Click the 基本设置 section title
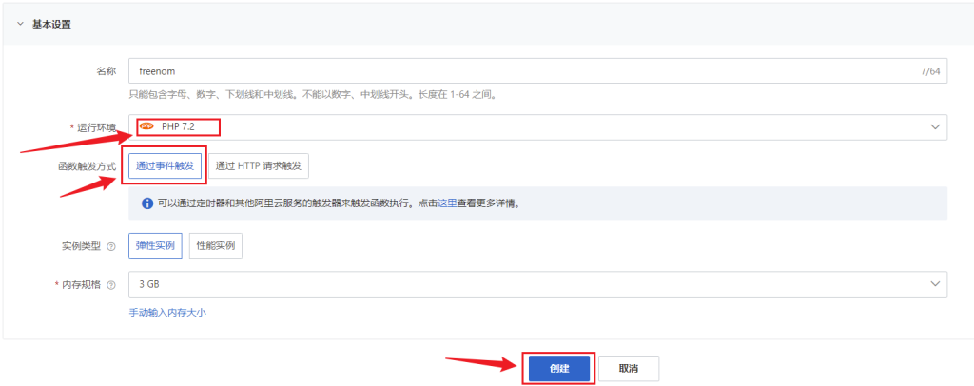974x386 pixels. coord(51,24)
